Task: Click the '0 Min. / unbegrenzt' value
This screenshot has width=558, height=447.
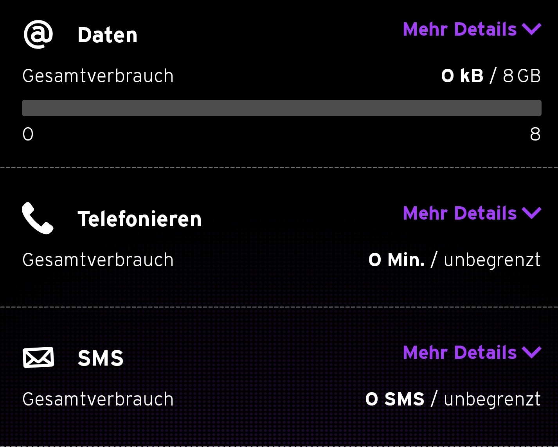Action: 454,260
